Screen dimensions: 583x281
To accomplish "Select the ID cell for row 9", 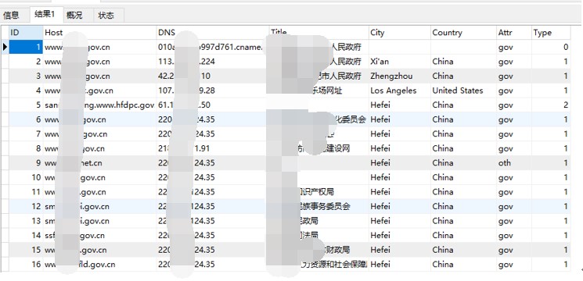I will click(26, 162).
